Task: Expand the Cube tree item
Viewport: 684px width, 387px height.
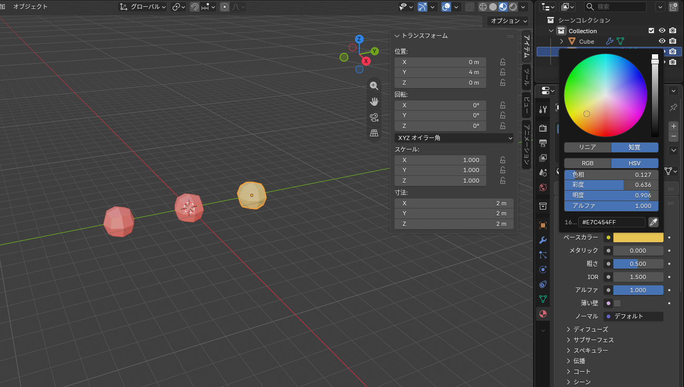Action: (x=561, y=41)
